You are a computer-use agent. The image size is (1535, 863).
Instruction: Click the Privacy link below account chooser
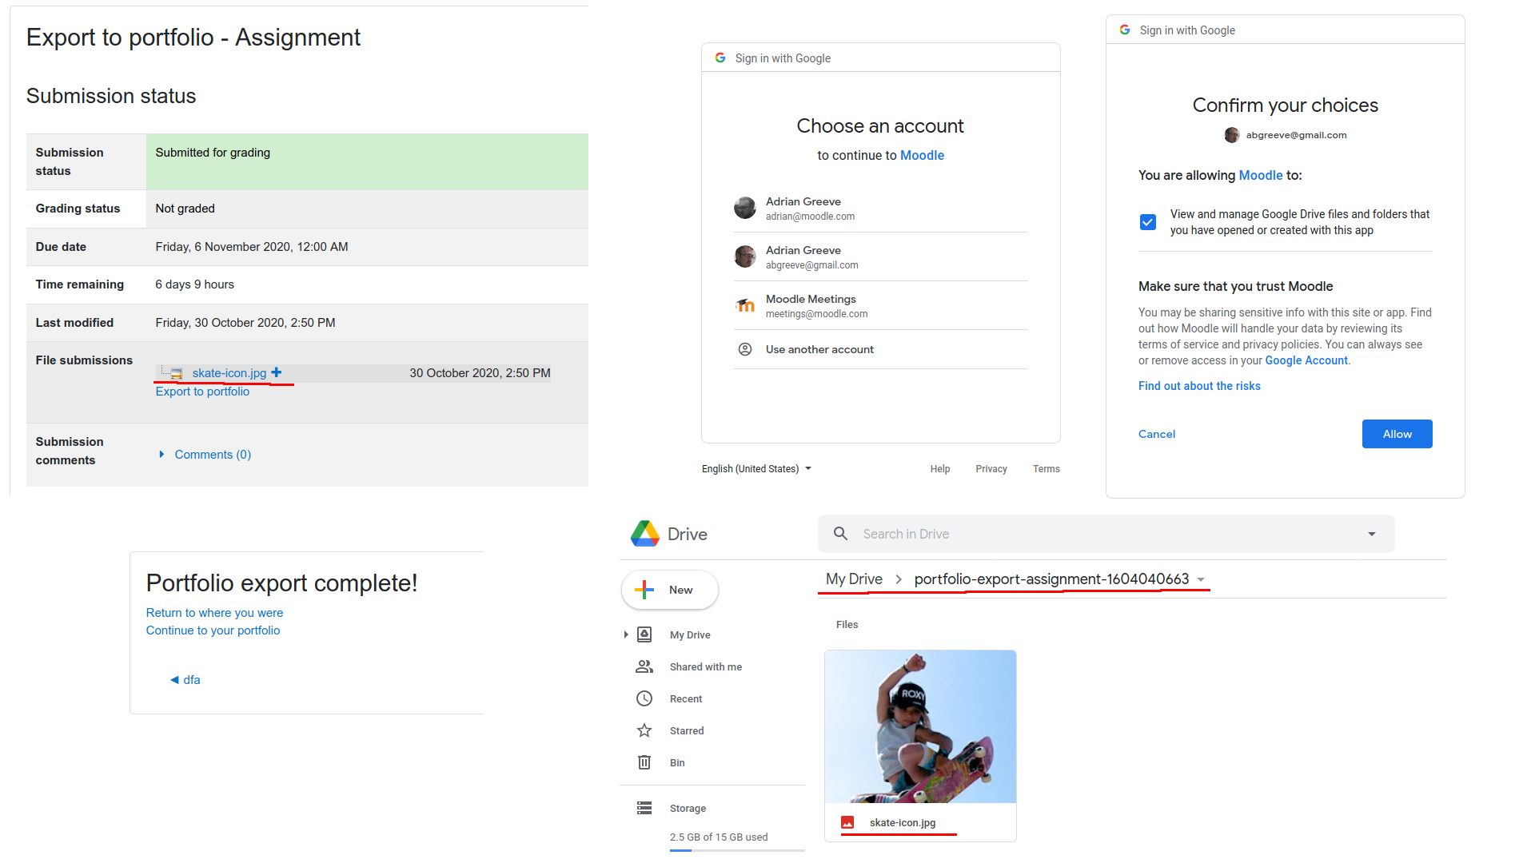pyautogui.click(x=991, y=469)
